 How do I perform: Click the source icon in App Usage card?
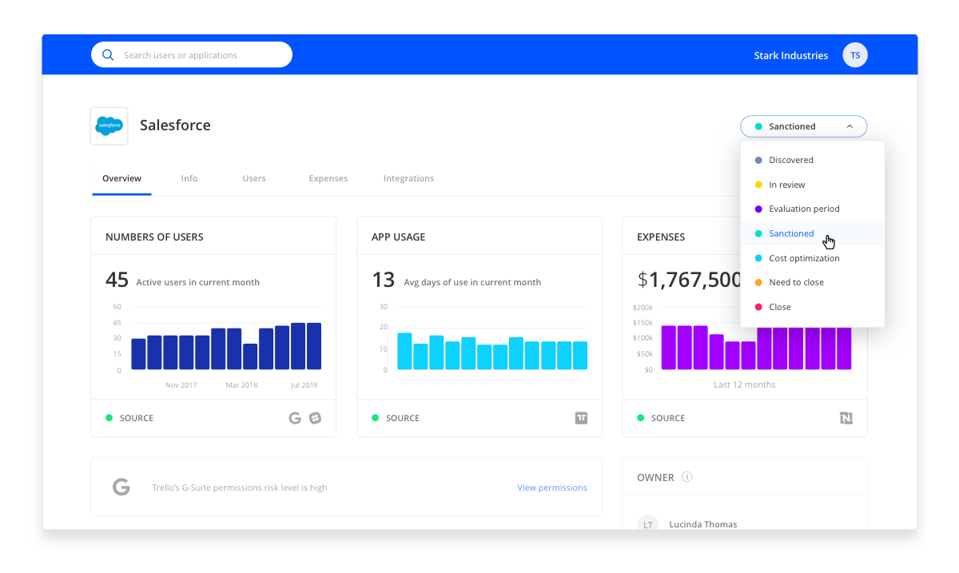pos(581,418)
